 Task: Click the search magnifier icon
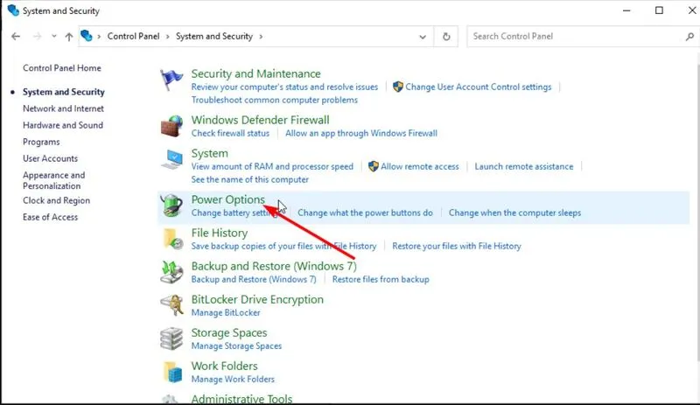(689, 37)
